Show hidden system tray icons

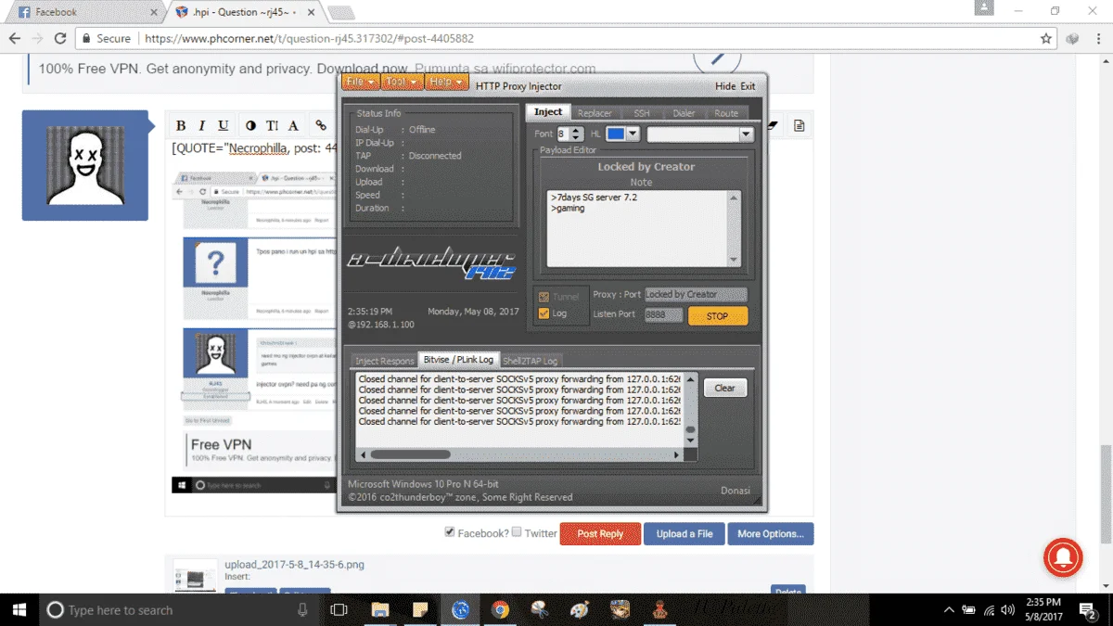tap(948, 610)
